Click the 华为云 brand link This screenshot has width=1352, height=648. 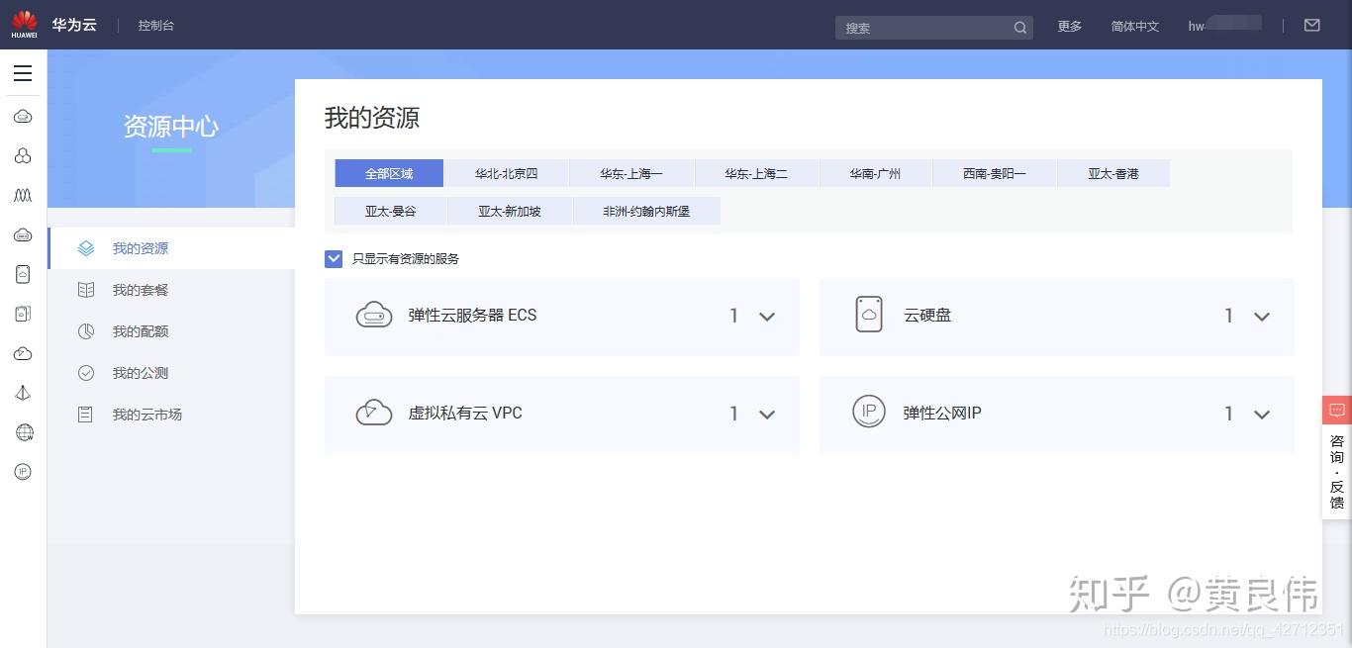74,26
